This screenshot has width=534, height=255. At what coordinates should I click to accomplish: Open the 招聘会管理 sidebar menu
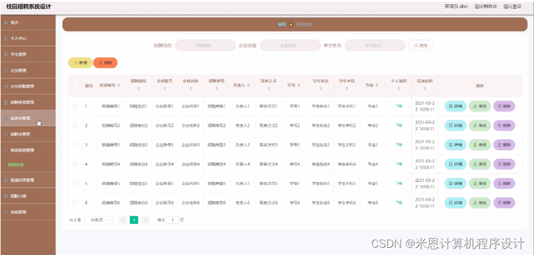pyautogui.click(x=28, y=134)
